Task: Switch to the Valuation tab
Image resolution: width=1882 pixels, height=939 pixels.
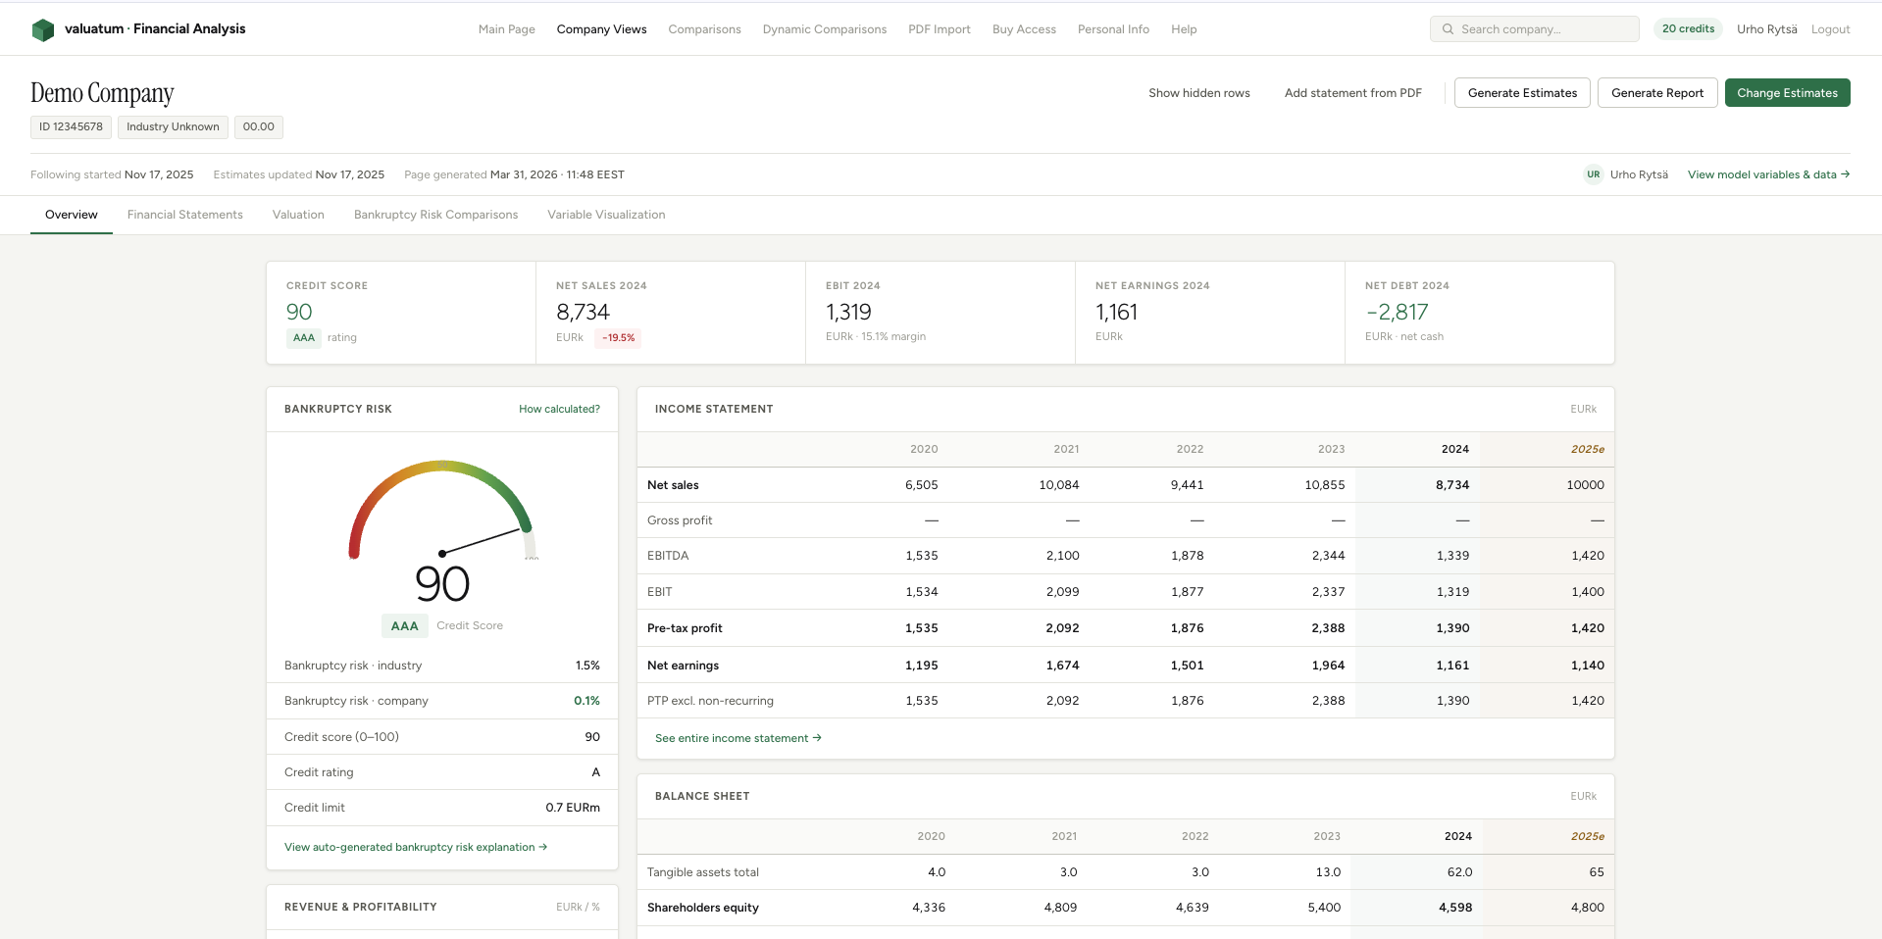Action: pyautogui.click(x=298, y=215)
